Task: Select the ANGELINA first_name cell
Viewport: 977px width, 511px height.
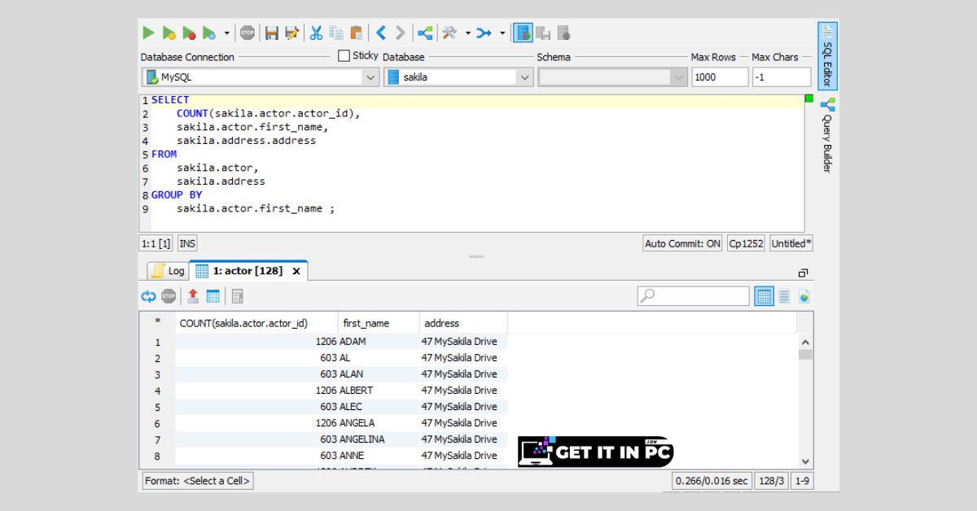Action: [x=379, y=439]
